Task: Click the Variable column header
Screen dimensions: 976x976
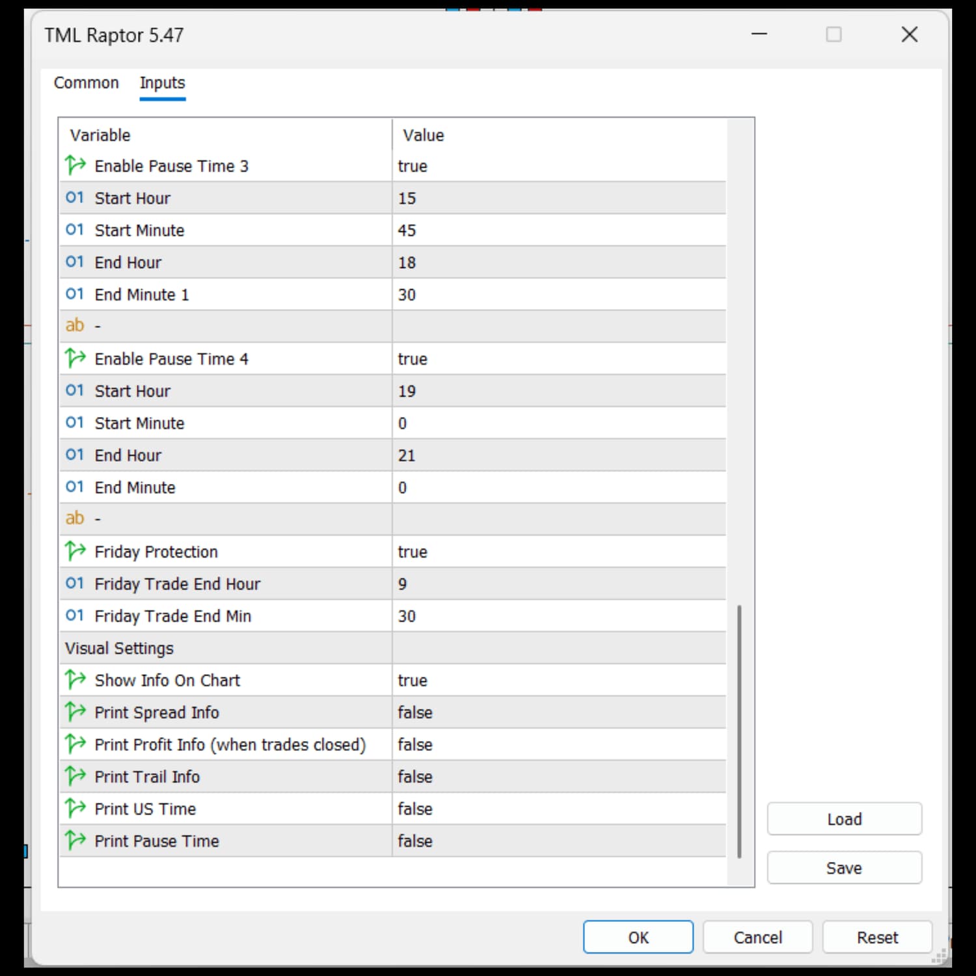Action: point(100,135)
